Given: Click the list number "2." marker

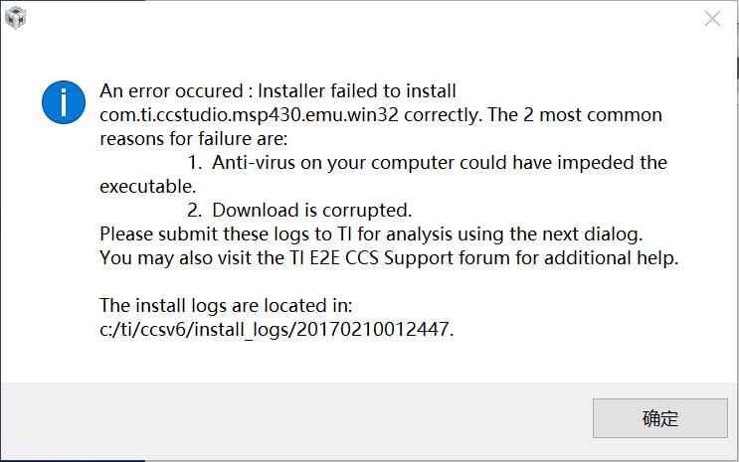Looking at the screenshot, I should 195,210.
